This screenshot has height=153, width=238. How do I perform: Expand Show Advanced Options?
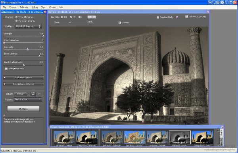coord(23,84)
